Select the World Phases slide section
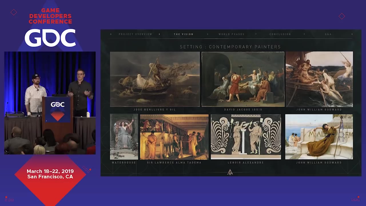 pyautogui.click(x=231, y=34)
